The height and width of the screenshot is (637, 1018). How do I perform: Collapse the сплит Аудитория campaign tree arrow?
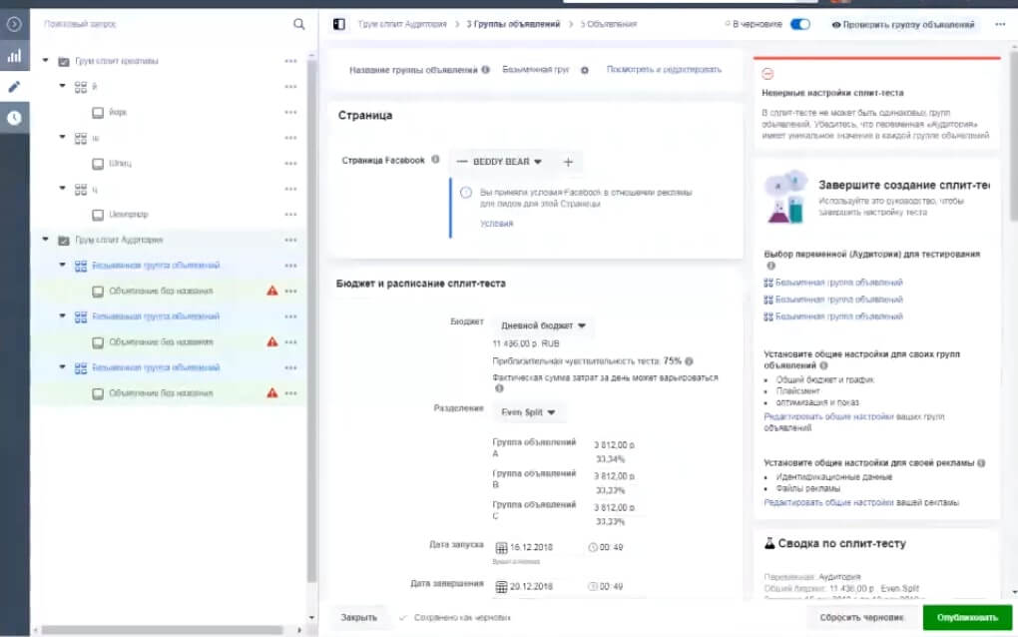pos(46,240)
